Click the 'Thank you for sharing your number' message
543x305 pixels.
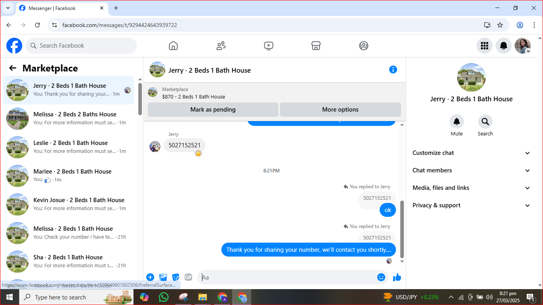(x=308, y=250)
